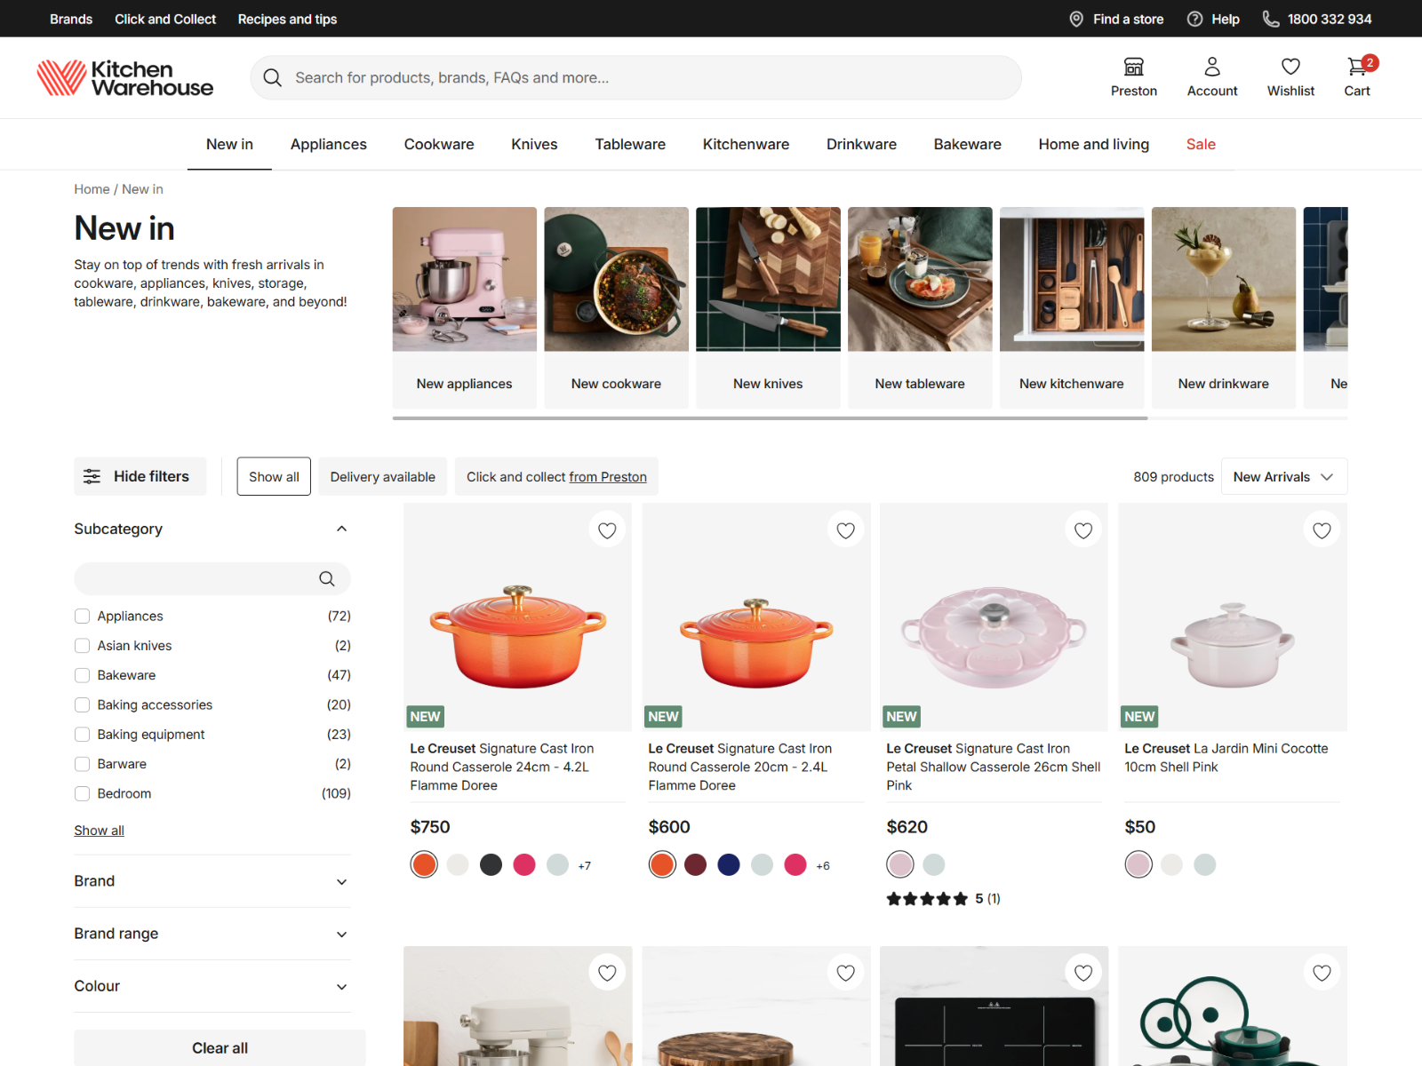Open the Knives menu
The width and height of the screenshot is (1422, 1066).
pyautogui.click(x=534, y=144)
